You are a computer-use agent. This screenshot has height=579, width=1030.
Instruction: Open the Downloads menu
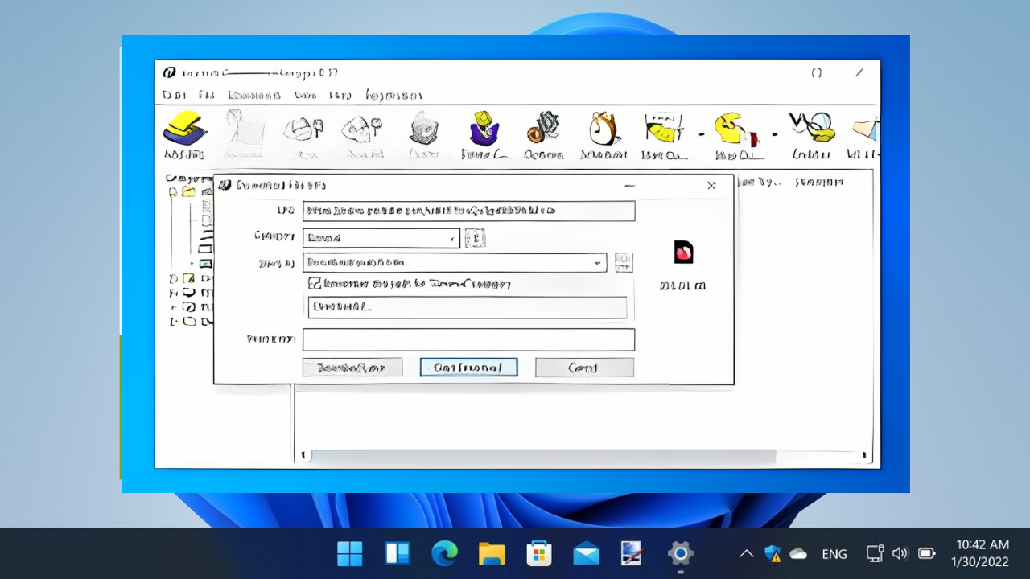253,95
